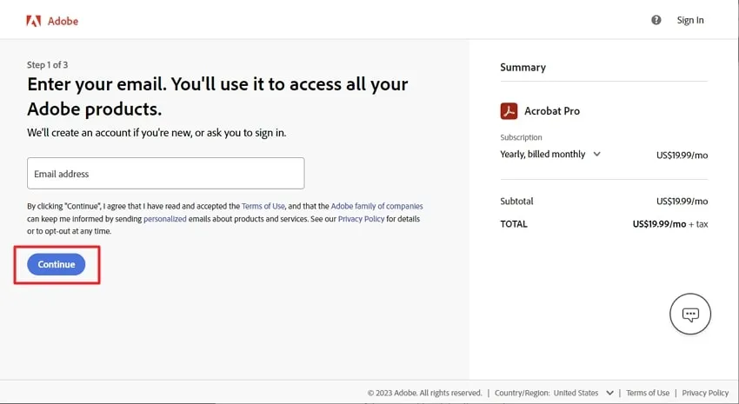This screenshot has width=739, height=404.
Task: Follow the Adobe family of companies link
Action: click(x=376, y=207)
